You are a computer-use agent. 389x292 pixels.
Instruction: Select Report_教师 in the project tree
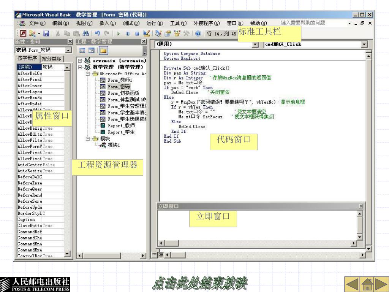[121, 125]
